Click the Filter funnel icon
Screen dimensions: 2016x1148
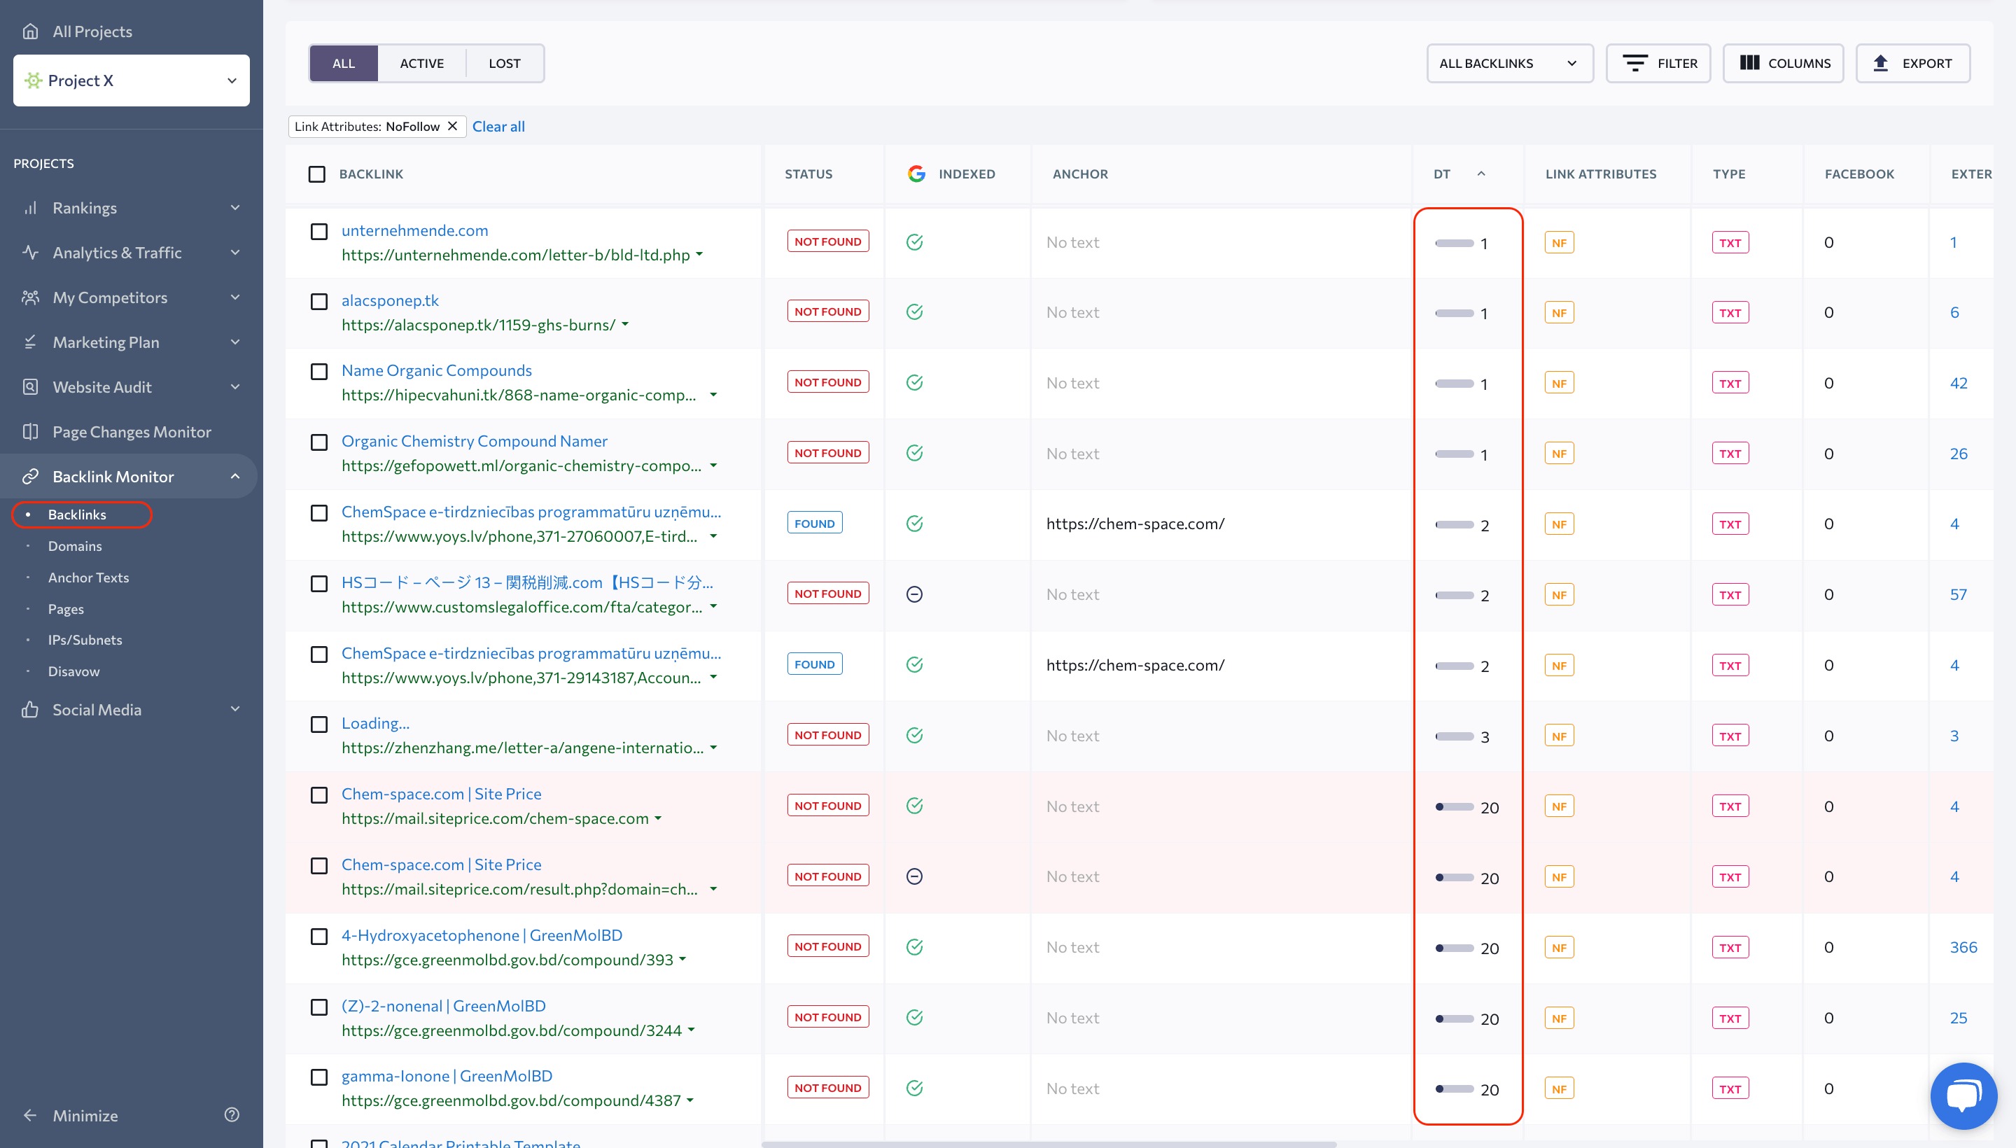(x=1635, y=63)
